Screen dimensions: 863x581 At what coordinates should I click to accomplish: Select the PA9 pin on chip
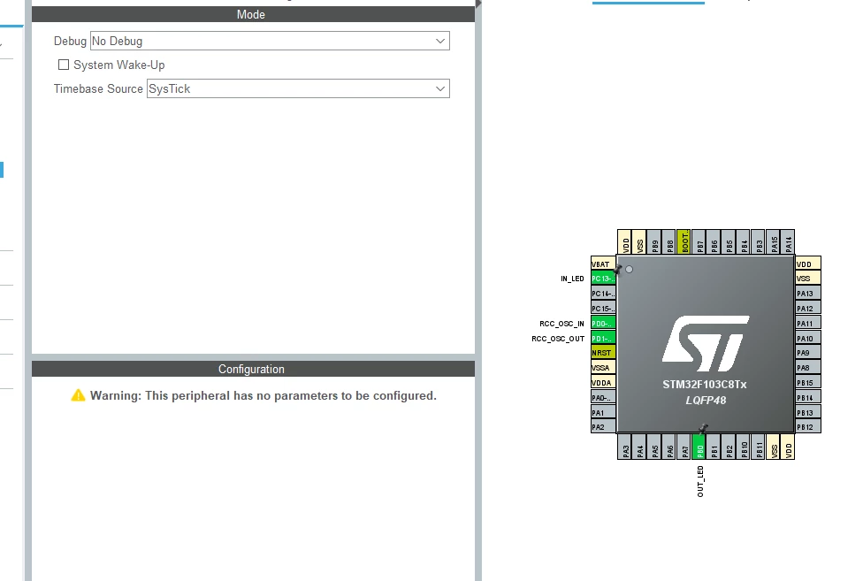coord(808,353)
